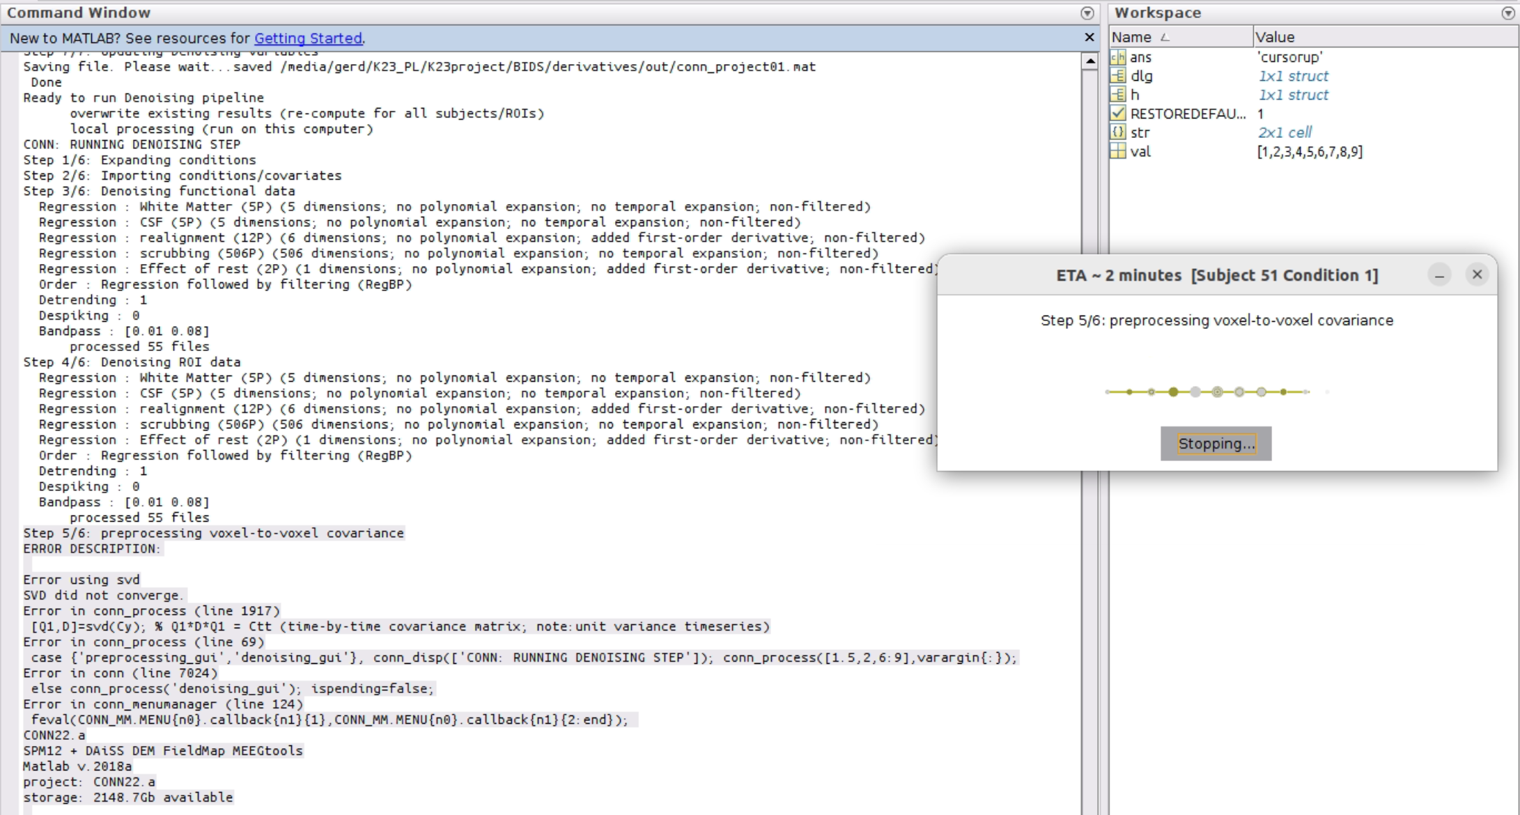Open the Command Window actions dropdown

pyautogui.click(x=1087, y=13)
